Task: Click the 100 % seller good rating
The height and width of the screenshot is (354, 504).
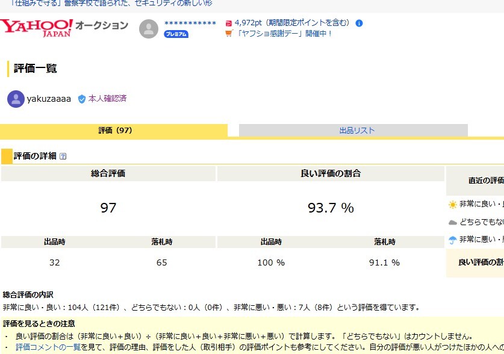Action: point(271,262)
